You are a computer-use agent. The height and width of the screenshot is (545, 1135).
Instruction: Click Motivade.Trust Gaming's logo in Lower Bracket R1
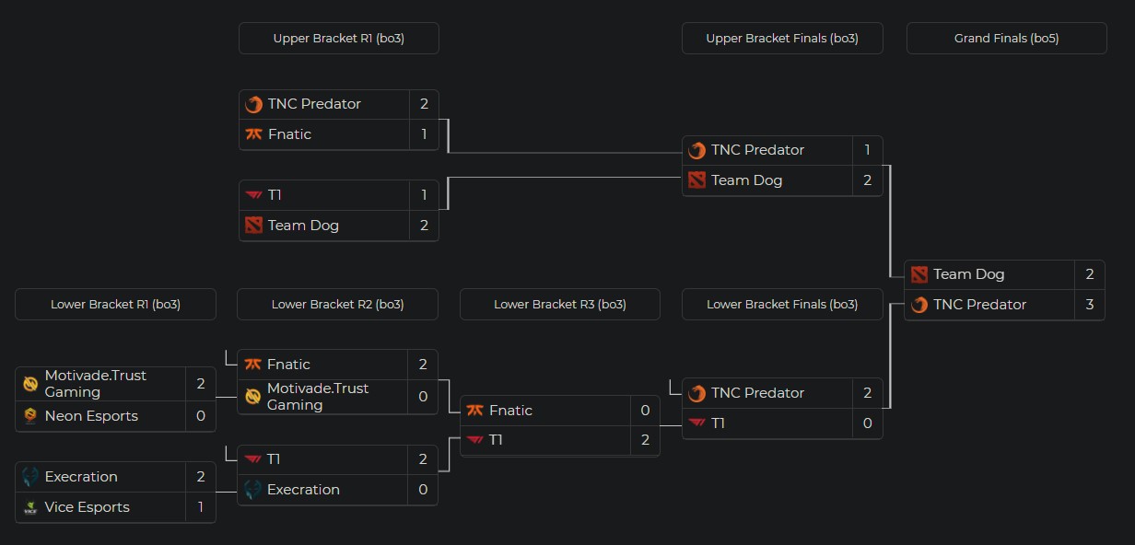coord(30,384)
